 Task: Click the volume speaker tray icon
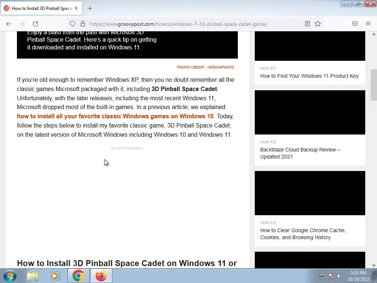click(340, 276)
